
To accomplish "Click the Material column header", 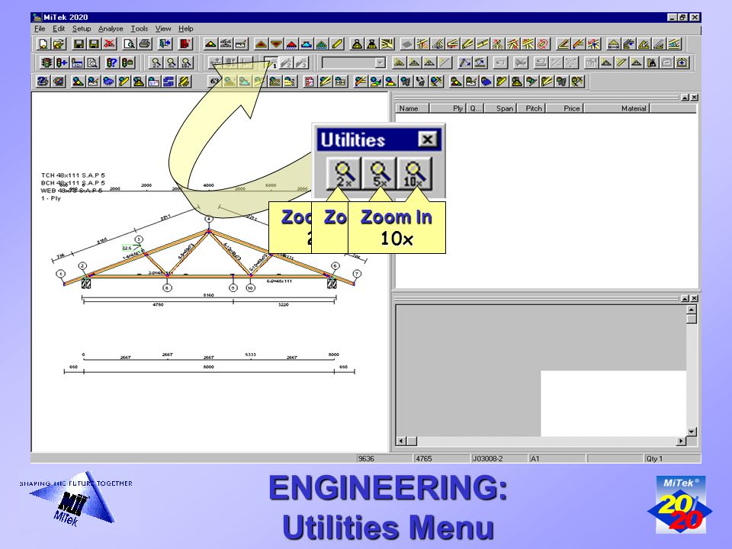I will (617, 108).
